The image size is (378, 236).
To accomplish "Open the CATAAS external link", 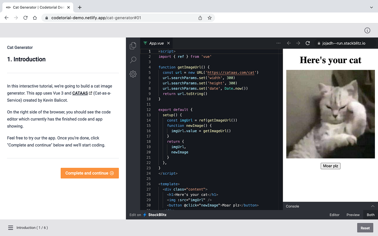I will [x=80, y=93].
